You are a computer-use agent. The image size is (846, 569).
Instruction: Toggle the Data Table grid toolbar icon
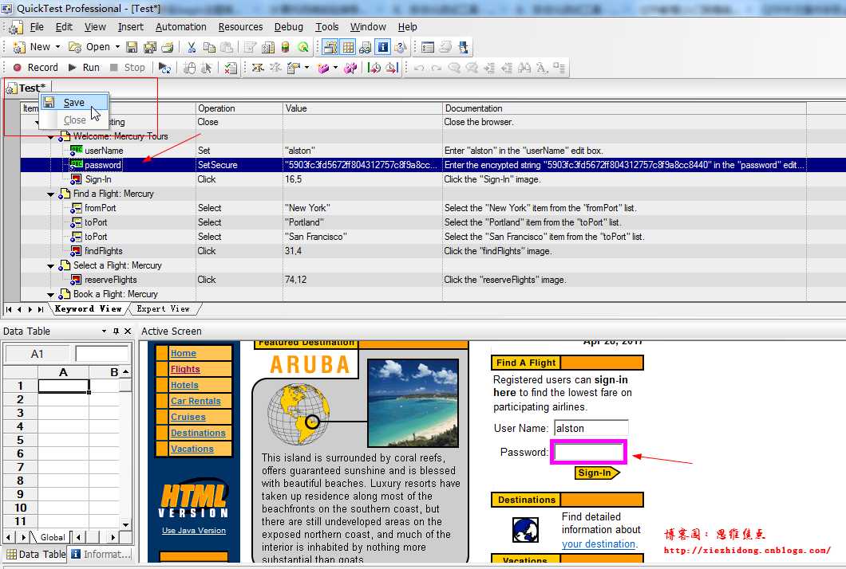(349, 48)
